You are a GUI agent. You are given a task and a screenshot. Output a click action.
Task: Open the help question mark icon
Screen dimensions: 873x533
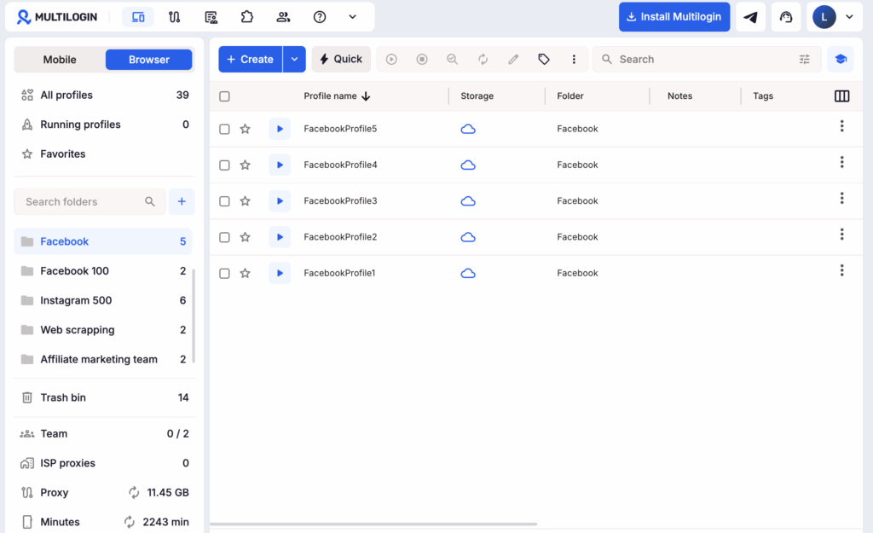pos(320,17)
